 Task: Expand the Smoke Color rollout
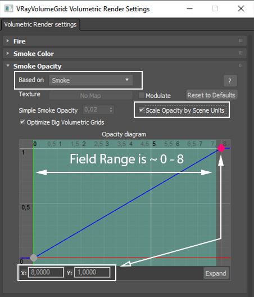click(7, 54)
